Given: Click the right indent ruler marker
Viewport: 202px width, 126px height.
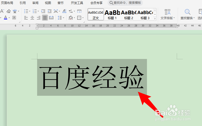Looking at the screenshot, I should (x=177, y=26).
